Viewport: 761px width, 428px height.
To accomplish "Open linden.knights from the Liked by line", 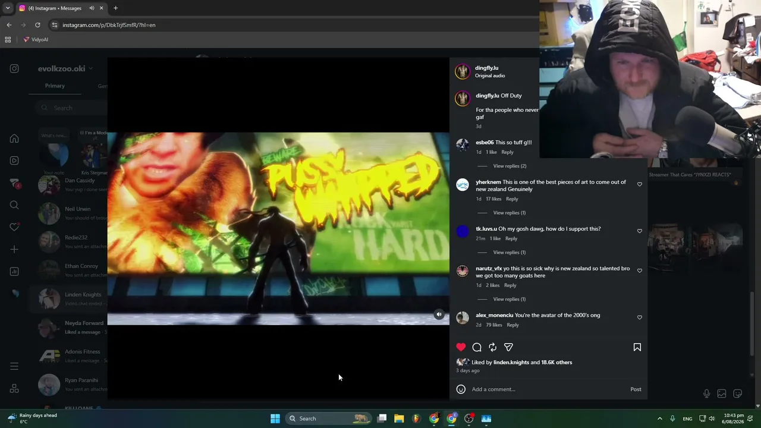I will point(511,362).
